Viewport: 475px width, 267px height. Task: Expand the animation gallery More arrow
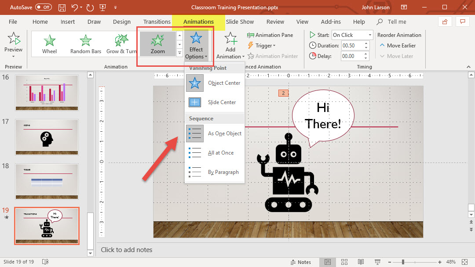pos(179,53)
